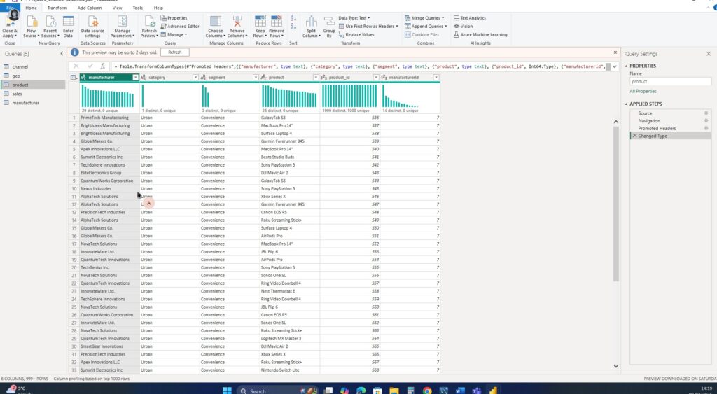Viewport: 717px width, 394px height.
Task: Select the channel query
Action: coord(20,66)
